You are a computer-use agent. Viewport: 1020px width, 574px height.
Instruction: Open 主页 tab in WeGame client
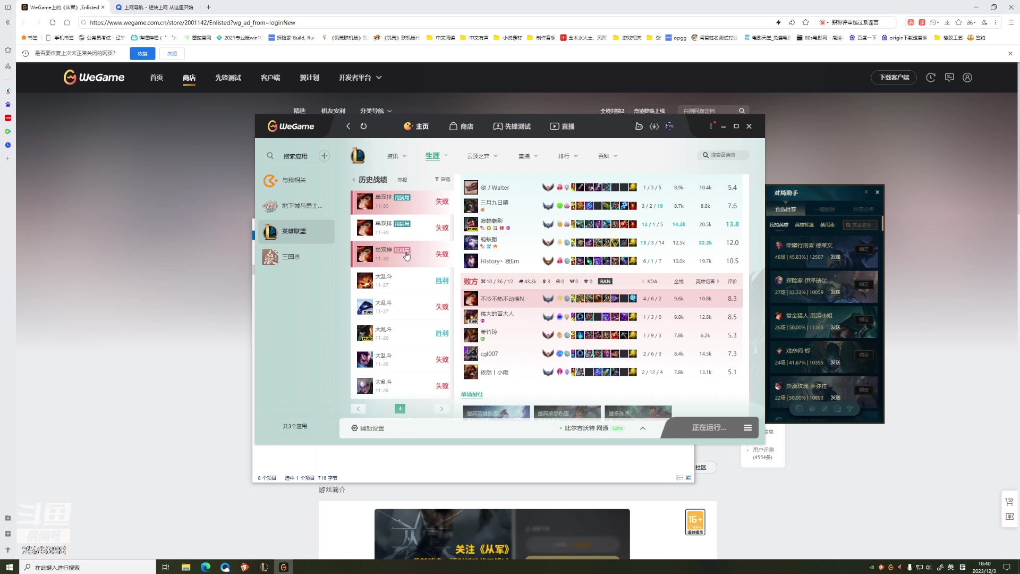(x=416, y=126)
